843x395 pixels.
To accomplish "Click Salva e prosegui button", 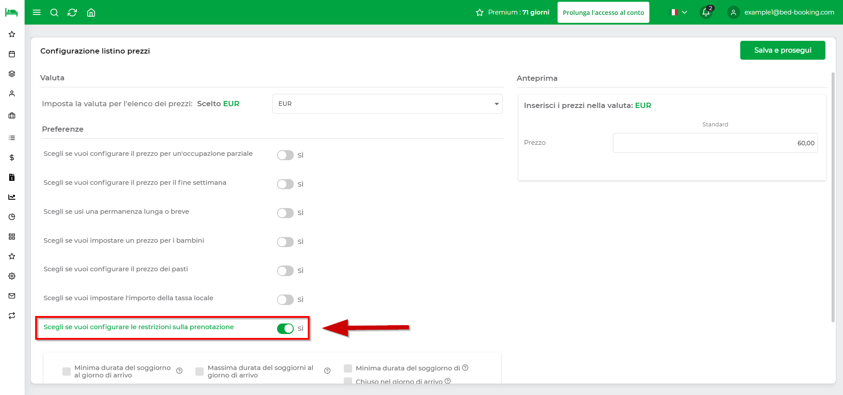I will tap(782, 50).
